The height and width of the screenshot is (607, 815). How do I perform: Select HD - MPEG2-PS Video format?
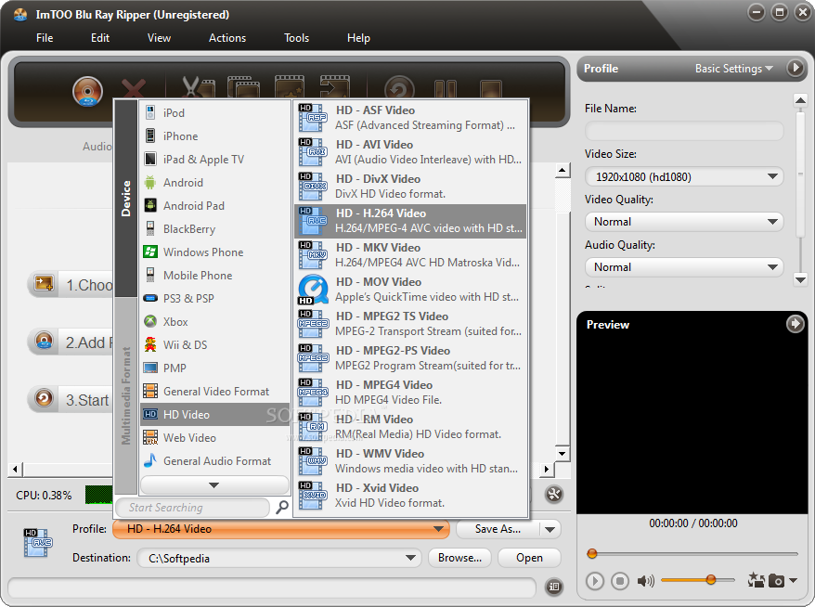[x=410, y=357]
